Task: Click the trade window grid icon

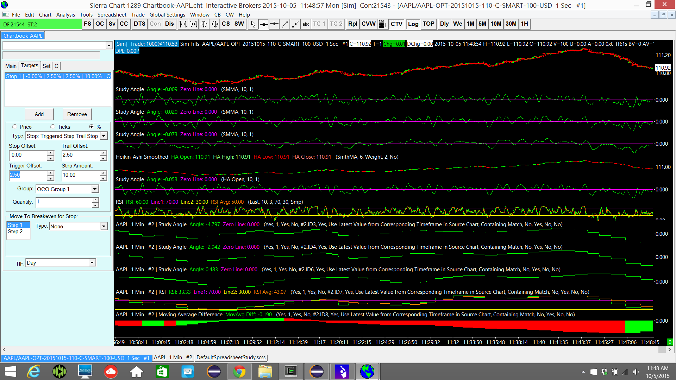Action: tap(383, 24)
